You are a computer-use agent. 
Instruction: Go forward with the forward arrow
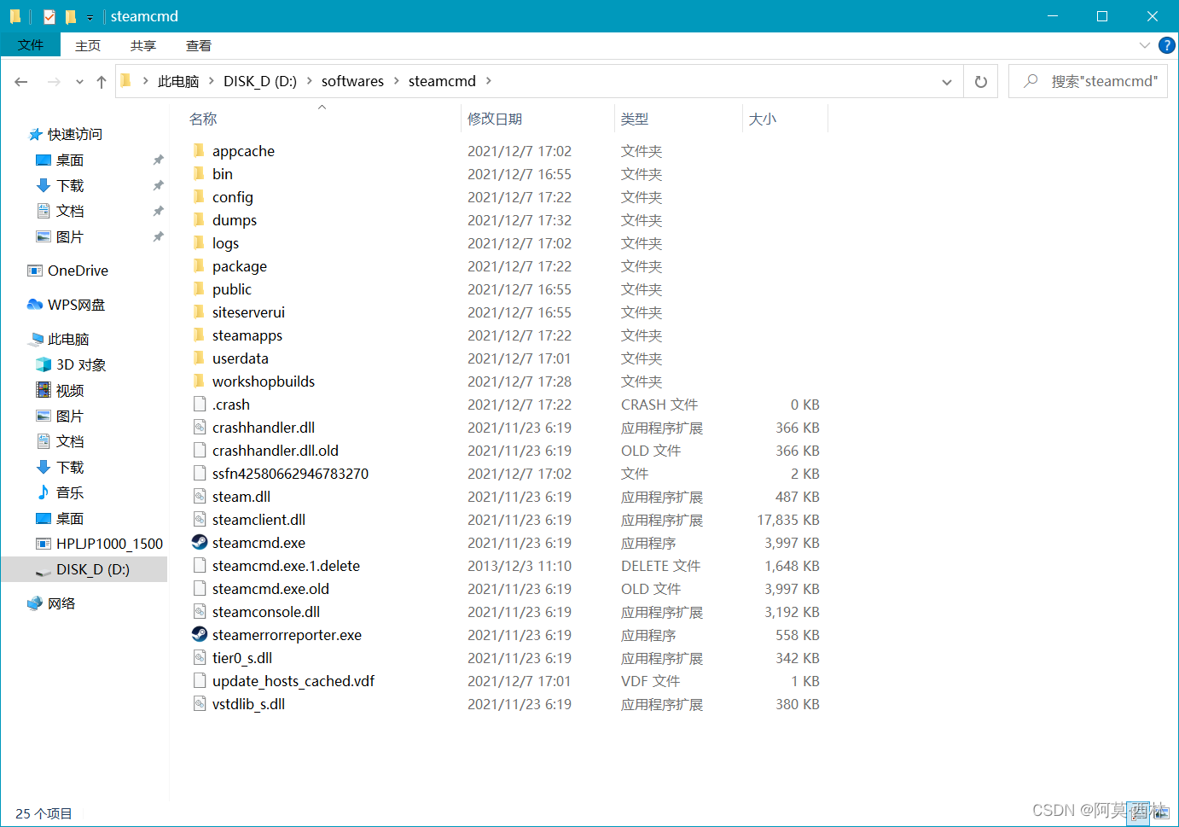[x=54, y=81]
